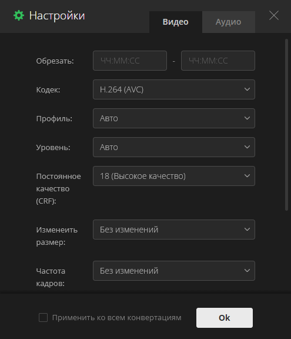Switch to the Аудио tab
This screenshot has width=291, height=339.
pos(229,22)
